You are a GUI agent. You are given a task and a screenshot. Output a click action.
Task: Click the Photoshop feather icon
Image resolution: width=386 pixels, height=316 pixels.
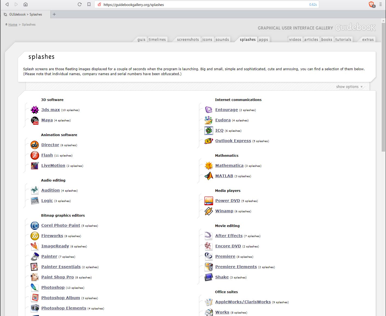click(35, 288)
